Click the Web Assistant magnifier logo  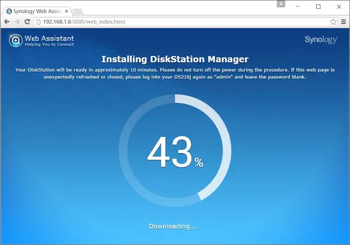click(x=16, y=40)
